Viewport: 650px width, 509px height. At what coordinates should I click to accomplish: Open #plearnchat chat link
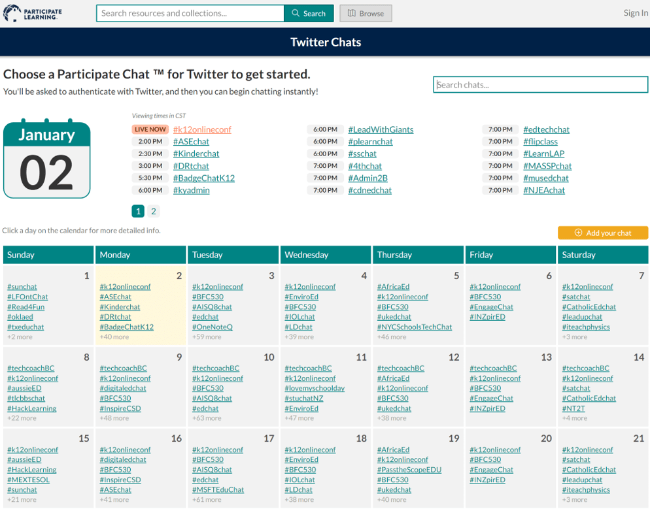tap(371, 142)
